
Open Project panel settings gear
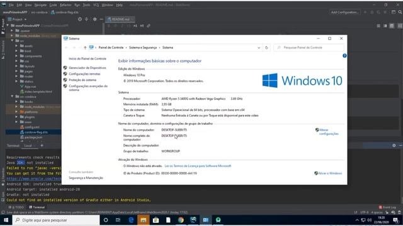[95, 19]
